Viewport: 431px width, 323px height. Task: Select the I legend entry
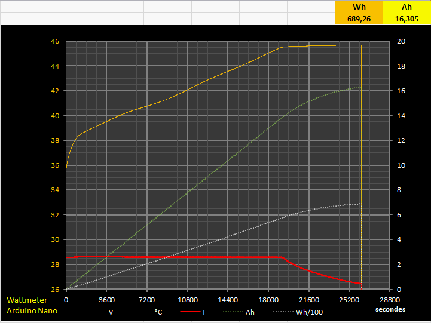tap(192, 312)
